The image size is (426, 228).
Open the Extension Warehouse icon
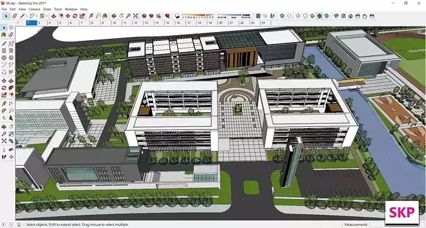(151, 16)
